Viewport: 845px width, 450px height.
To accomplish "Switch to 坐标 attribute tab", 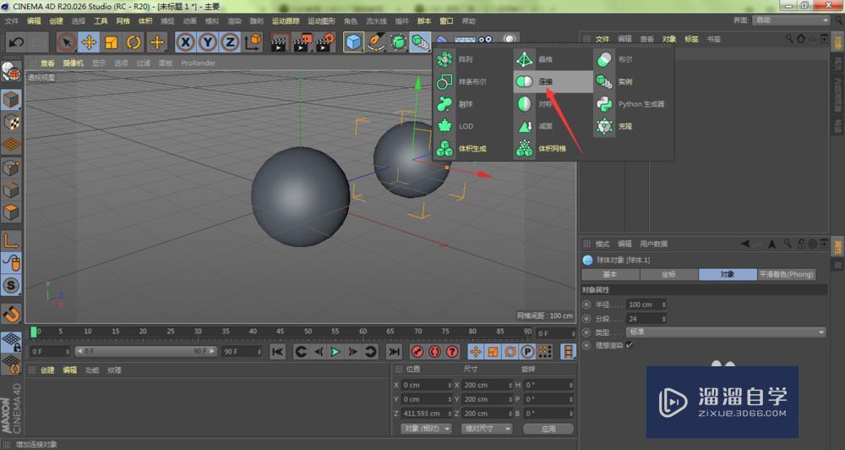I will 668,274.
